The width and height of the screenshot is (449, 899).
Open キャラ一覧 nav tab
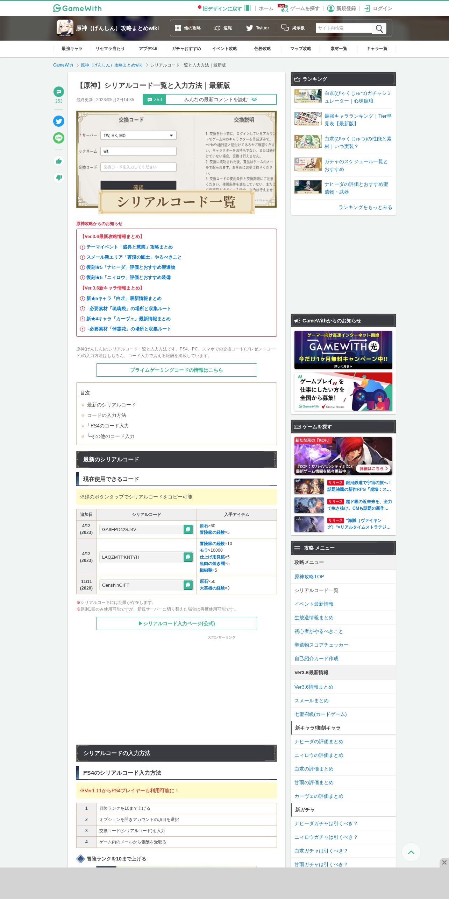click(377, 49)
